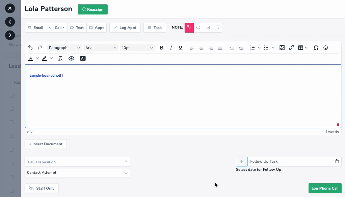
Task: Click the undo icon in editor toolbar
Action: tap(30, 48)
